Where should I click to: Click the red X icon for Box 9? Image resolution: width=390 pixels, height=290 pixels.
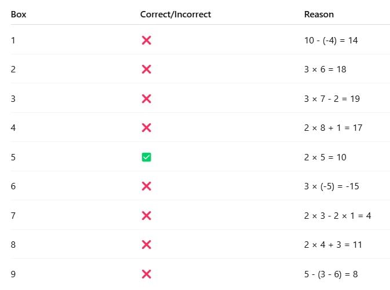(x=146, y=274)
